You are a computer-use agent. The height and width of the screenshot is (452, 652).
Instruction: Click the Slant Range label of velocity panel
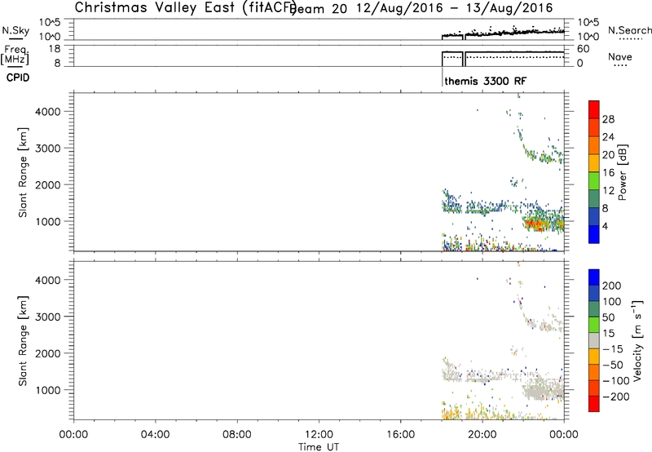(x=23, y=341)
